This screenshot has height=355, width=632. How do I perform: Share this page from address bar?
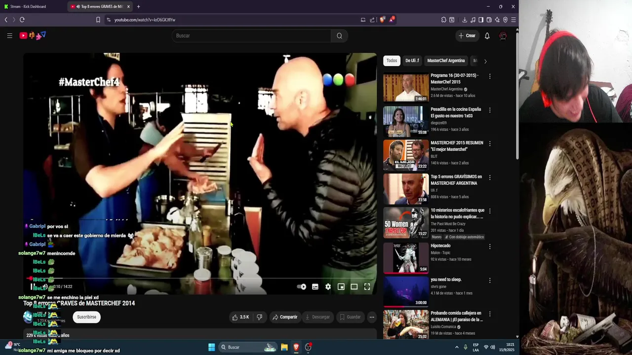pos(372,20)
